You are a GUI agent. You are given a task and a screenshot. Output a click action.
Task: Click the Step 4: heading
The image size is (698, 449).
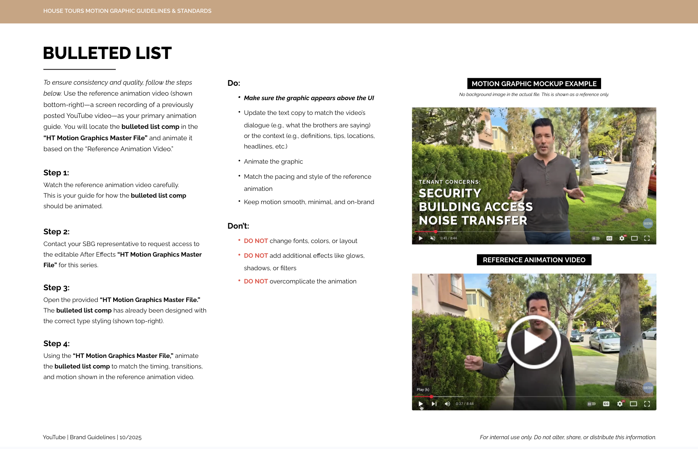pyautogui.click(x=56, y=344)
